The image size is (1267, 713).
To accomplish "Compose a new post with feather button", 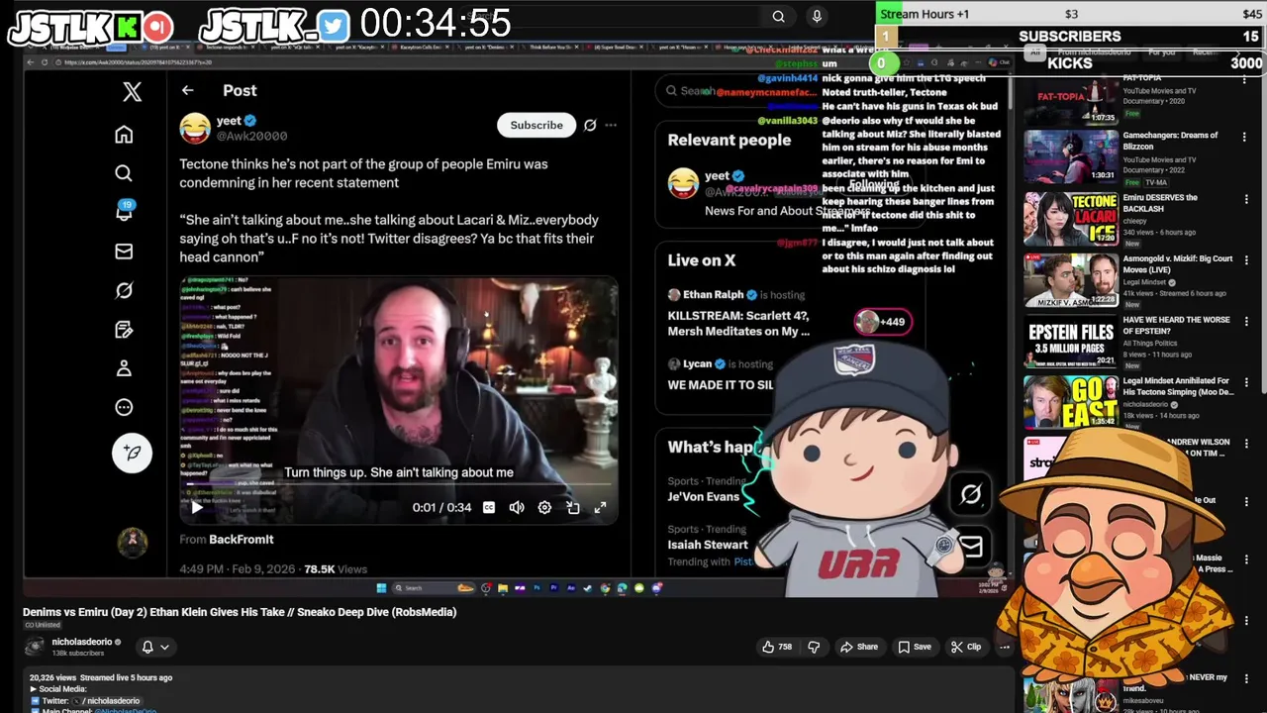I will click(132, 453).
